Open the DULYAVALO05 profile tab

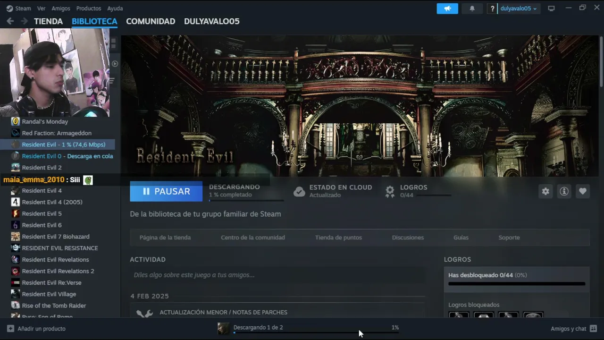click(x=212, y=21)
